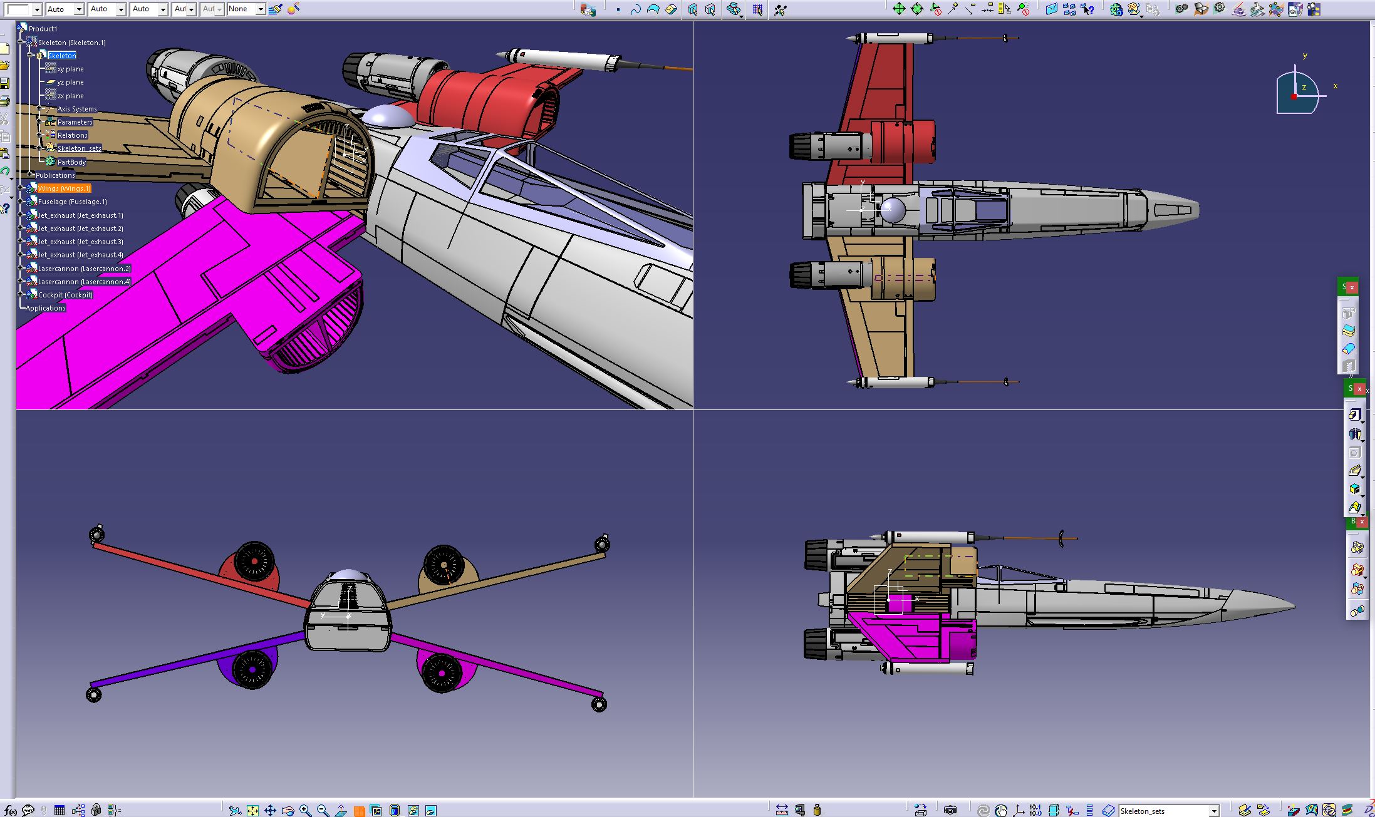
Task: Select the Skeleton_sets tree item
Action: 80,148
